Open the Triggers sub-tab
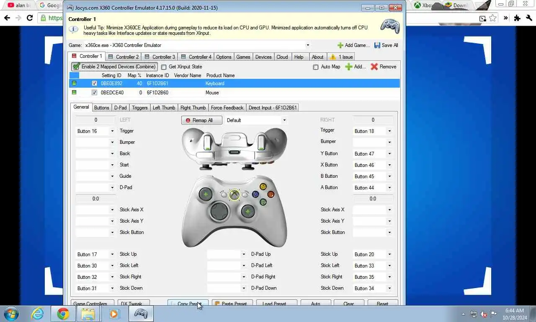The height and width of the screenshot is (322, 536). pyautogui.click(x=139, y=108)
